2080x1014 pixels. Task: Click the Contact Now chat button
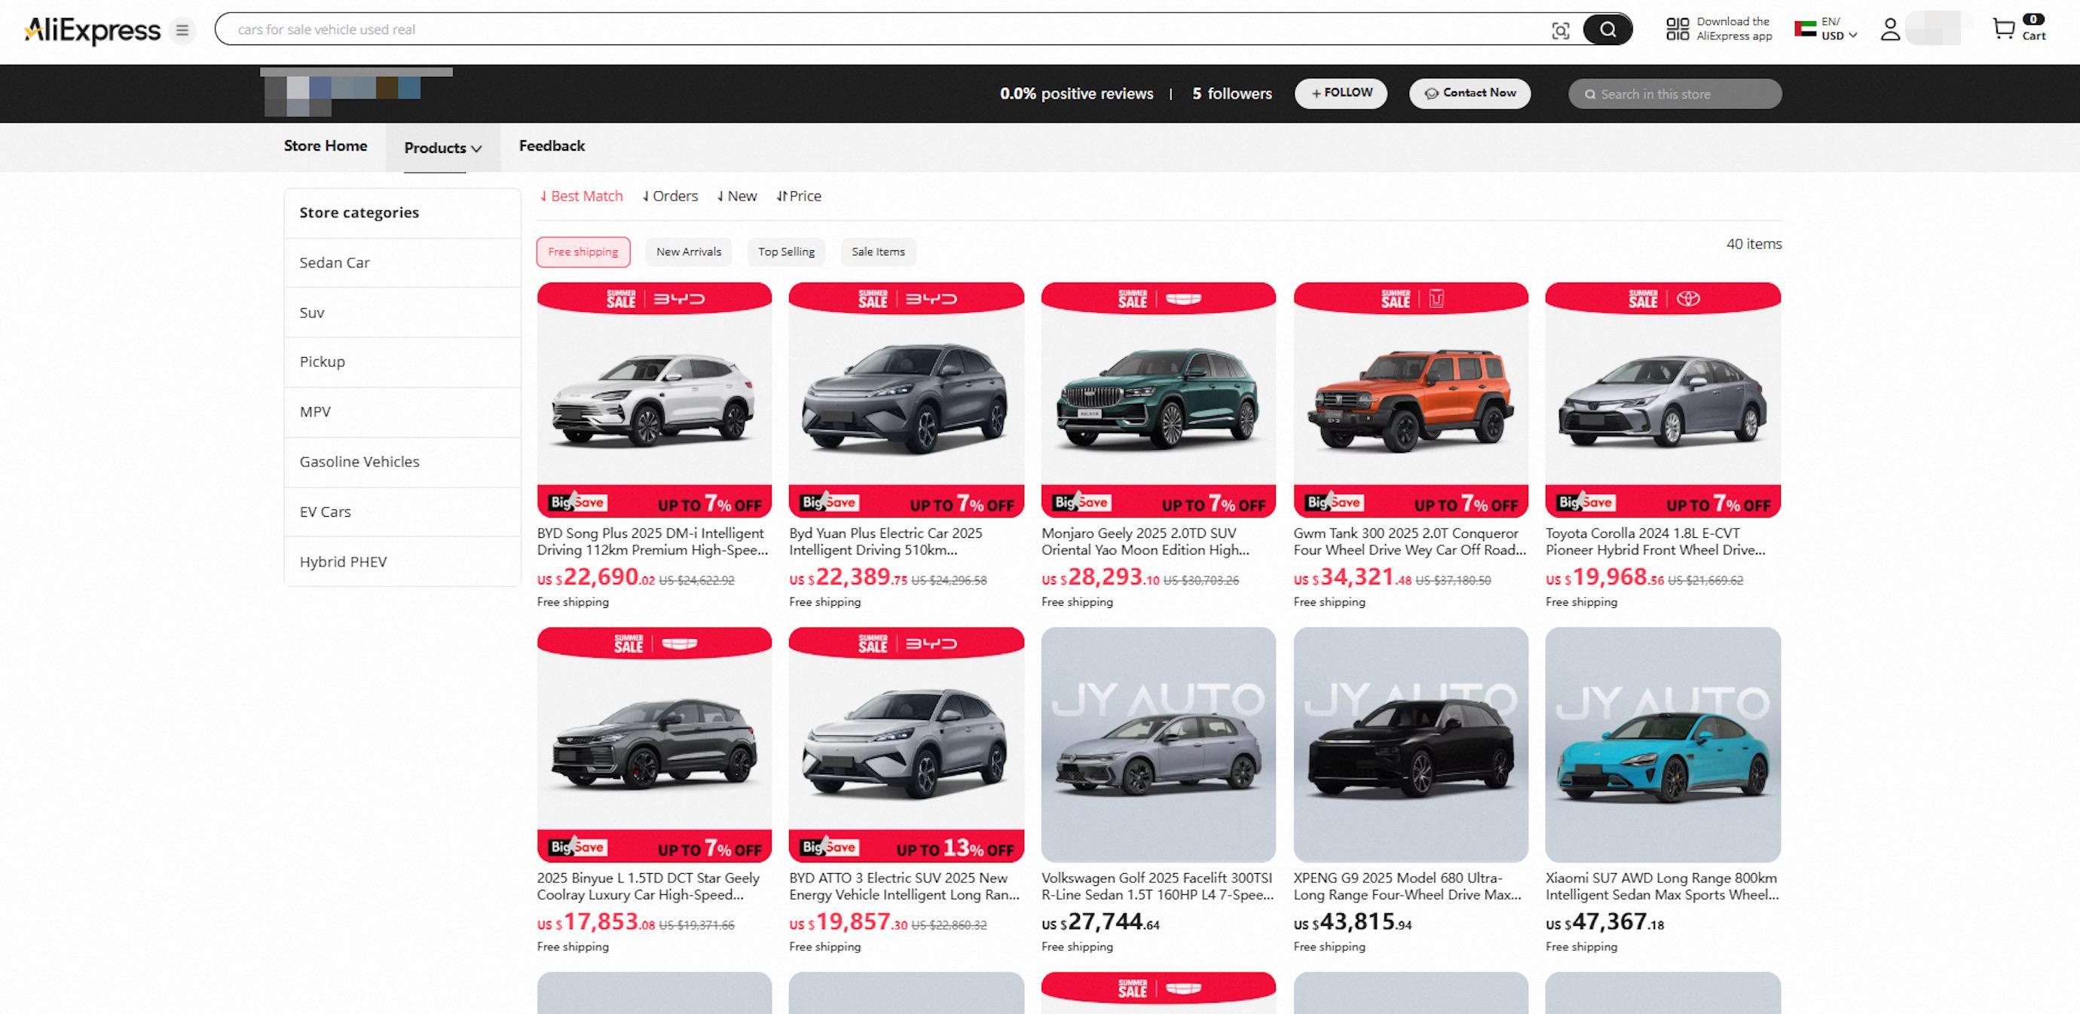[x=1470, y=93]
